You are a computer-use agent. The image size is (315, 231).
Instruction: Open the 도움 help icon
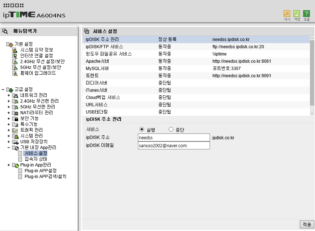tap(306, 14)
